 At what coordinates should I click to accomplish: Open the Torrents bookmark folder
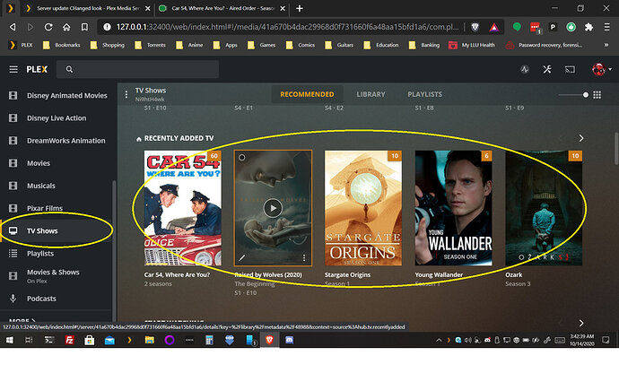150,45
